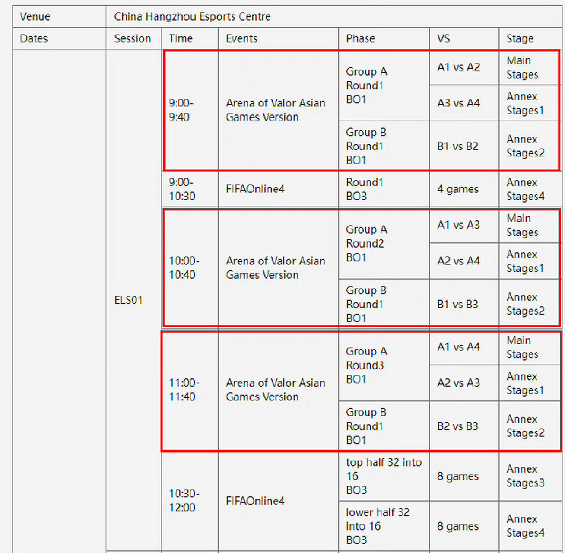Select the "Group A Round3 BO1" phase cell
Screen dimensions: 565x553
(384, 365)
